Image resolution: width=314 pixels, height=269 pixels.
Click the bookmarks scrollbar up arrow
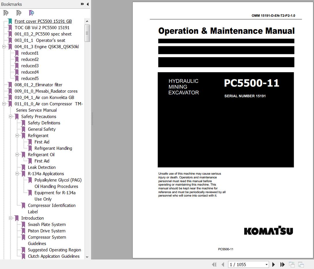pyautogui.click(x=87, y=21)
